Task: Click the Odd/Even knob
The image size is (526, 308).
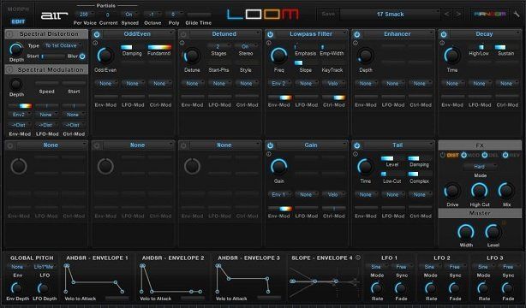Action: pyautogui.click(x=105, y=56)
